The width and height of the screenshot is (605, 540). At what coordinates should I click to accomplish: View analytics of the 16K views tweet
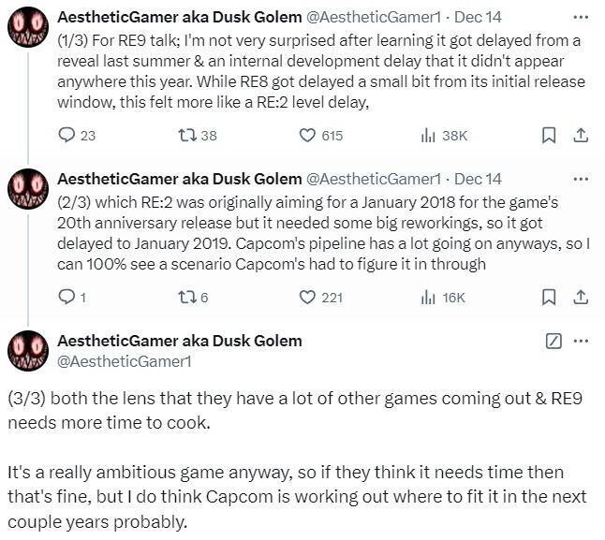(x=429, y=298)
